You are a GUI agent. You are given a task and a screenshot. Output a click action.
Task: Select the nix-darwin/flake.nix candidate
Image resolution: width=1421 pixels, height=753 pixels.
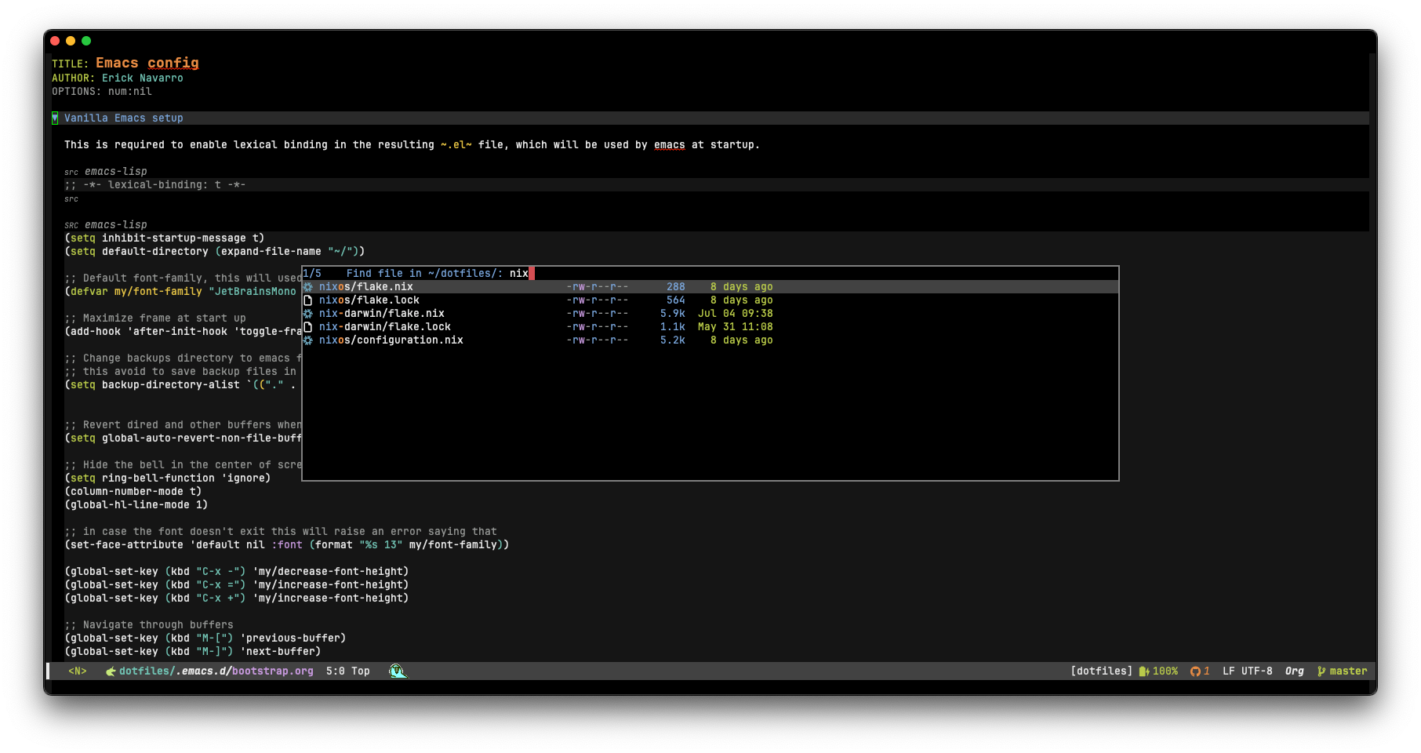pos(710,314)
